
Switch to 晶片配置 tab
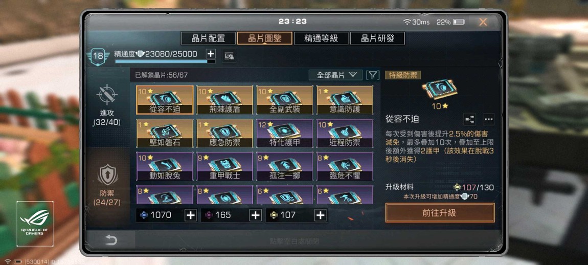208,38
